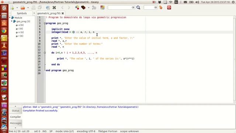Click 'filetype: Fortran' in the status bar
Viewport: 236px width, 133px height.
[108, 131]
